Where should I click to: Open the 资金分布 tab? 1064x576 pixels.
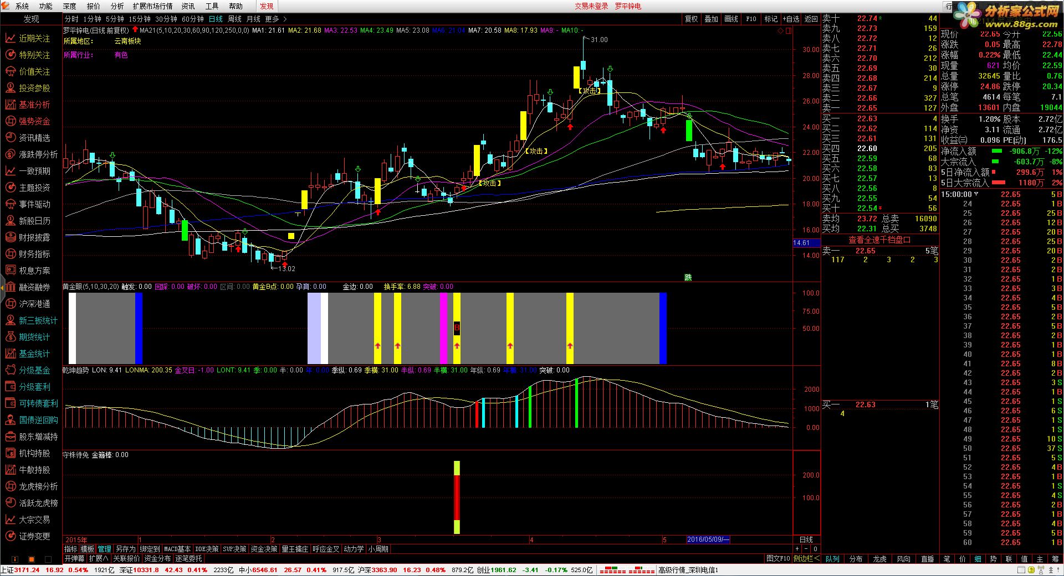pyautogui.click(x=157, y=558)
